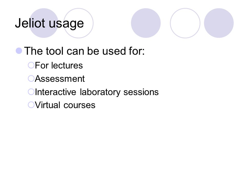Select the last filled circle at the far right
Viewport: 246px width, 184px height.
click(x=219, y=23)
